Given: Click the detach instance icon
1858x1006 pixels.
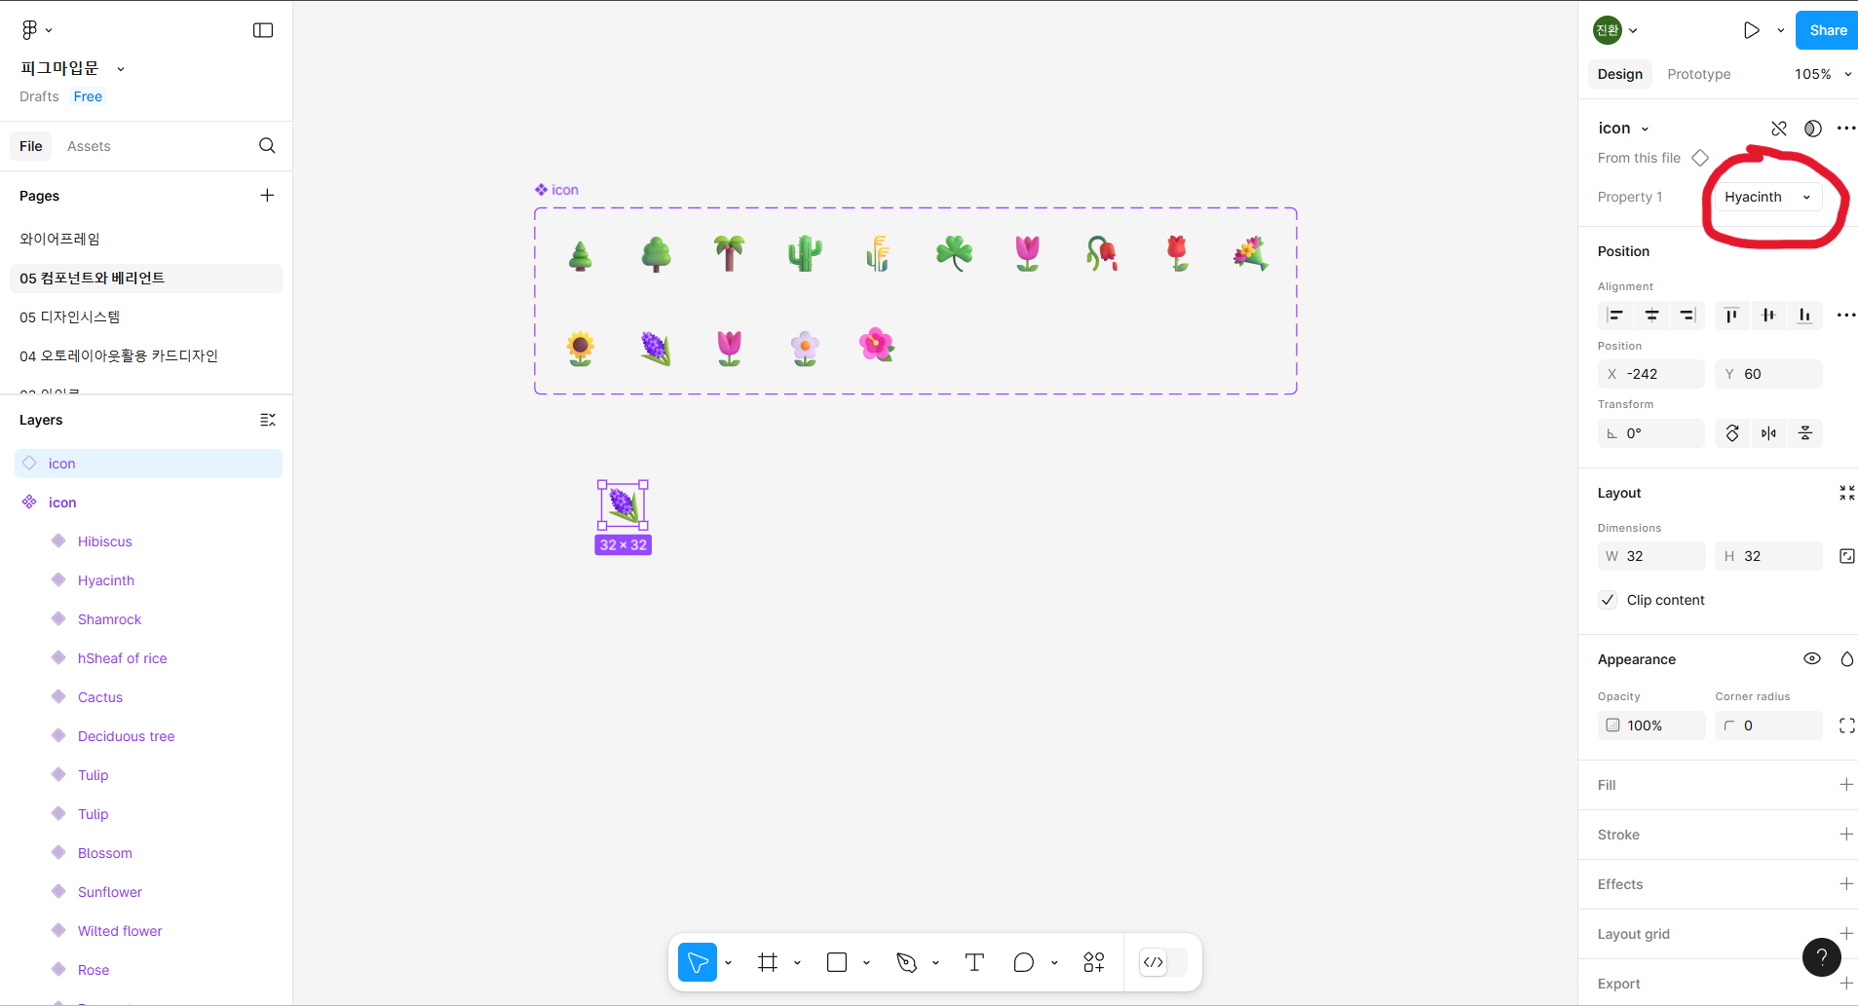Looking at the screenshot, I should (1778, 129).
